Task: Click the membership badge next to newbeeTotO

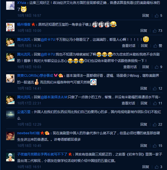Action: [47, 133]
